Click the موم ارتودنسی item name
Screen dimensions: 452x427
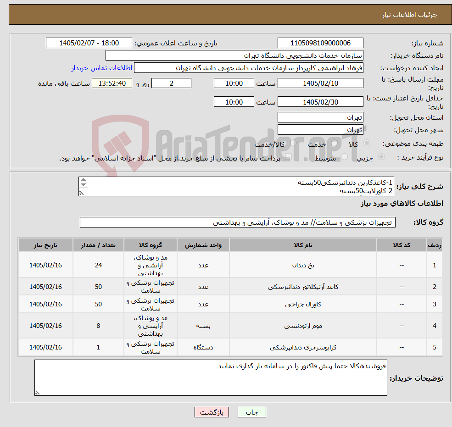(303, 326)
